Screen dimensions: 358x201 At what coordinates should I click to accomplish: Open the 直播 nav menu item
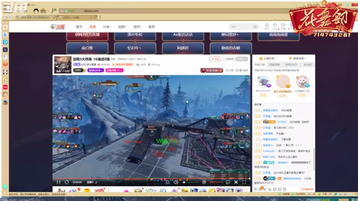point(93,27)
